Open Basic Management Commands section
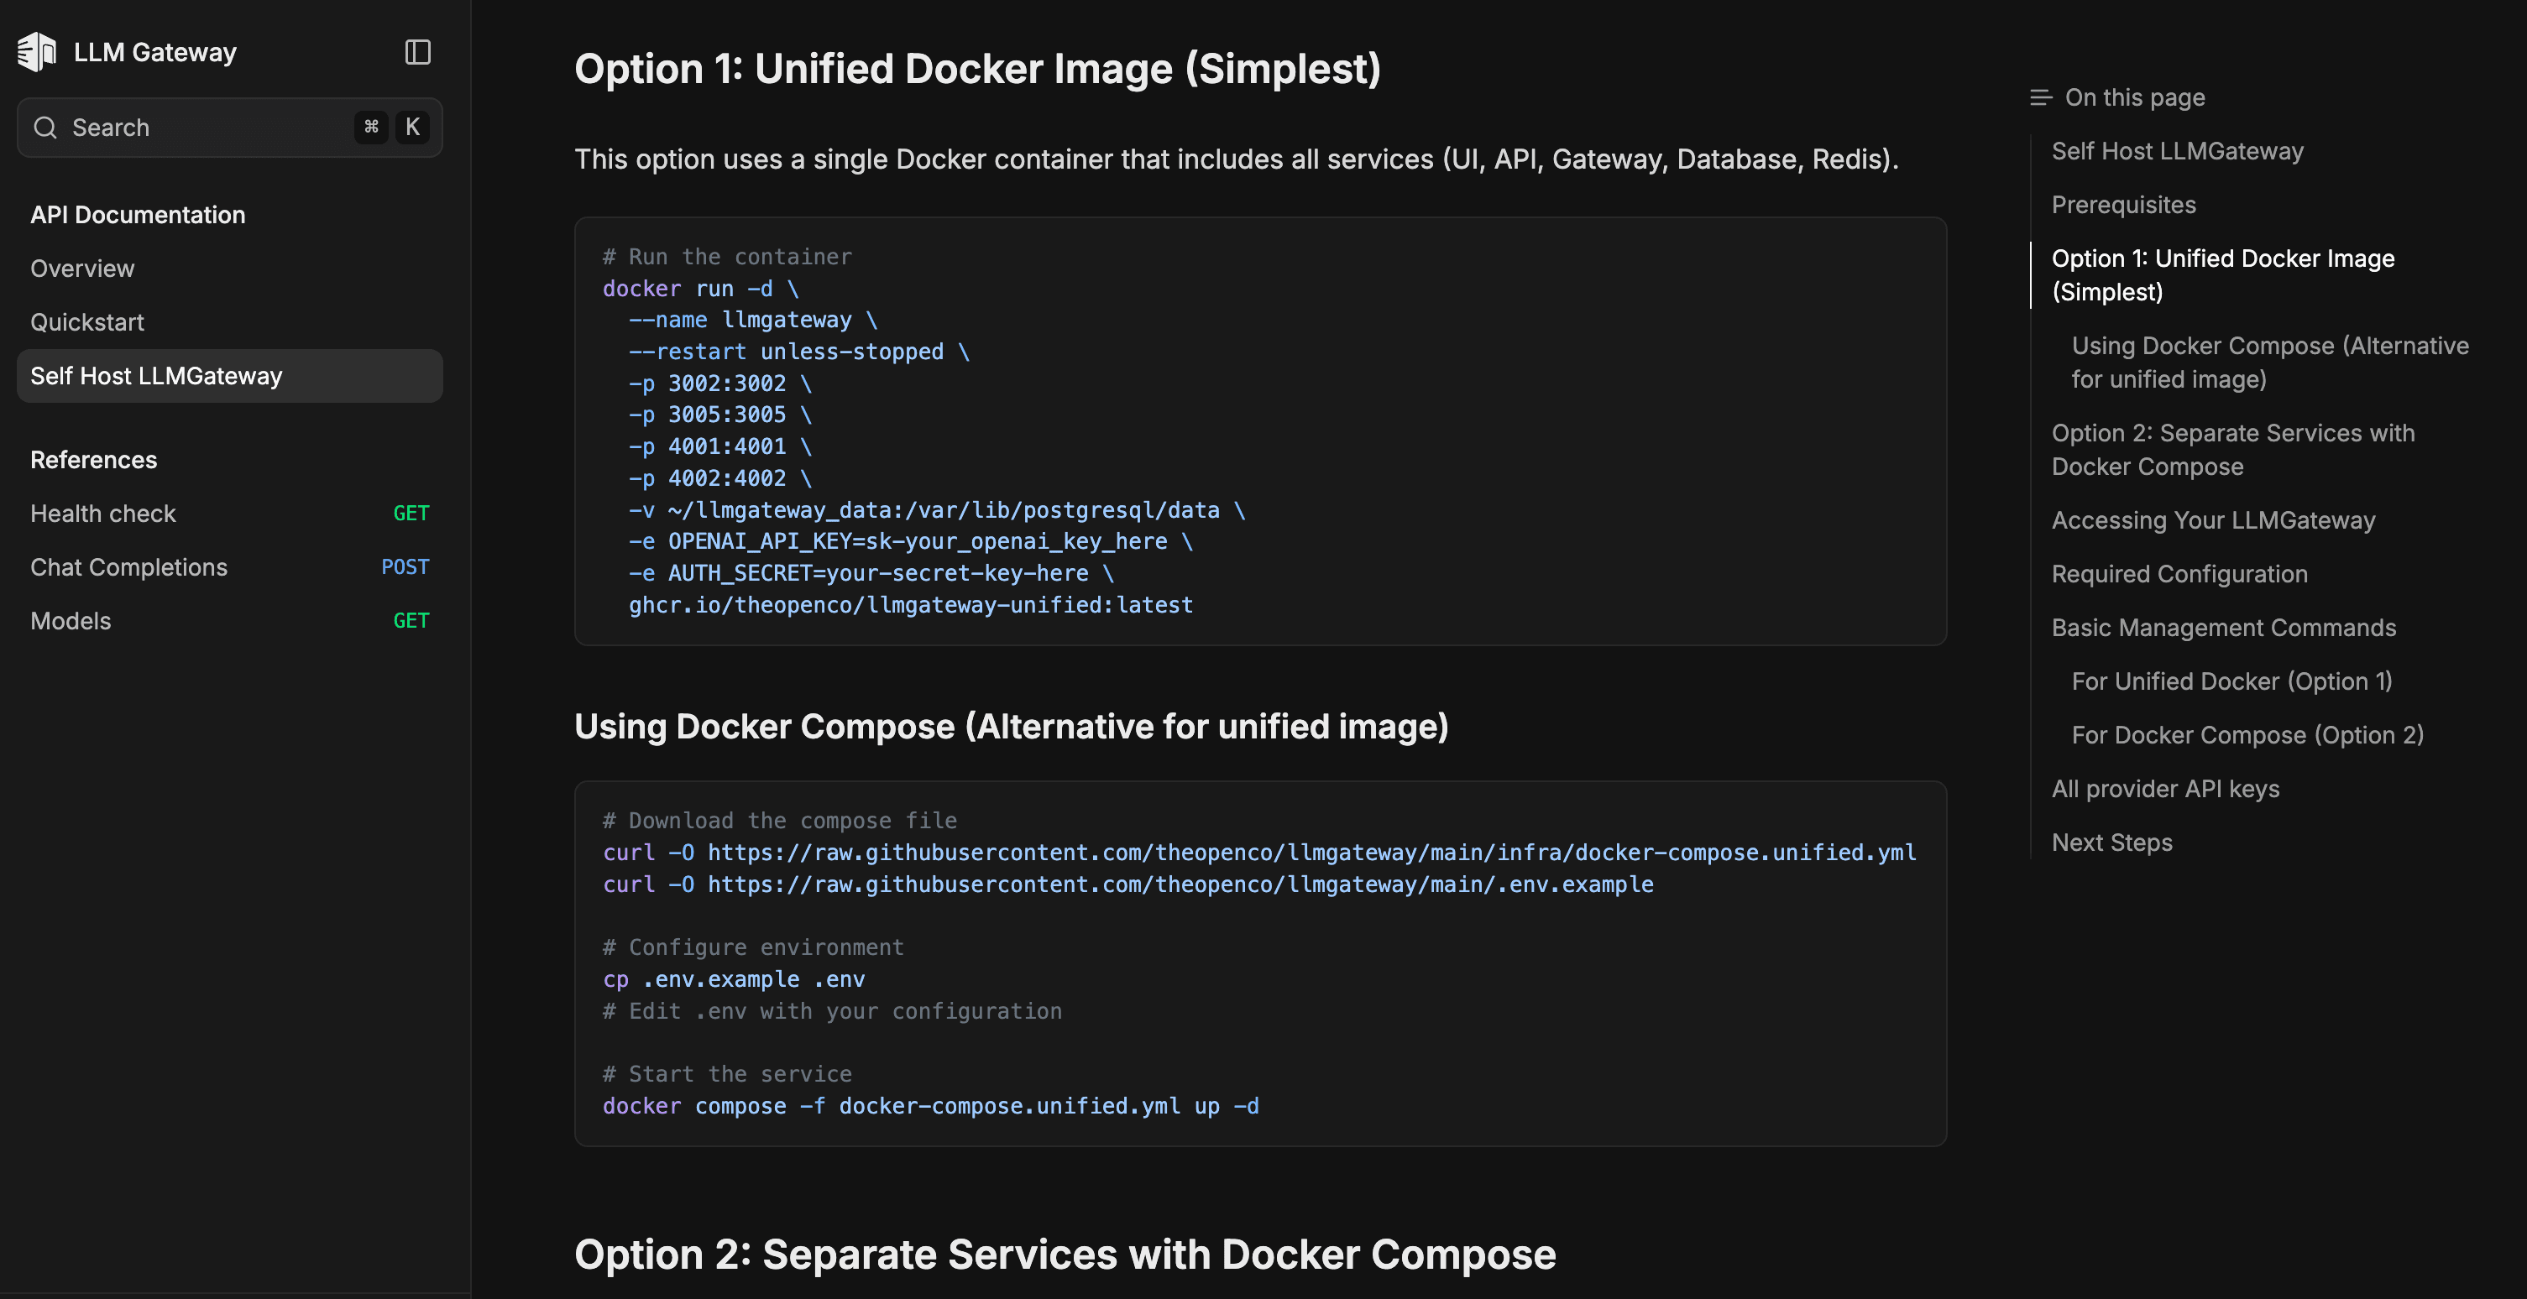Viewport: 2527px width, 1299px height. pos(2224,628)
